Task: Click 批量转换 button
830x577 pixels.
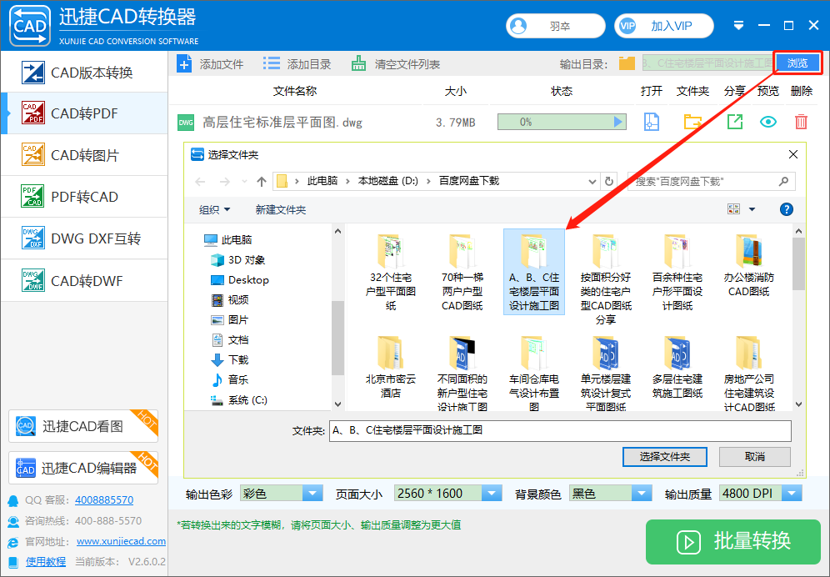Action: point(733,541)
